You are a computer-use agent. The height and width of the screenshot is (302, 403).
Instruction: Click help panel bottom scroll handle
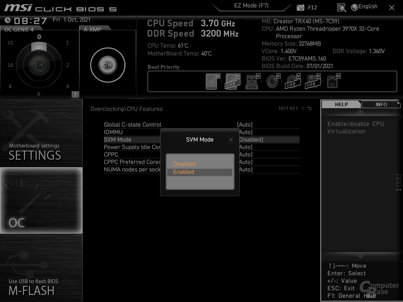(360, 256)
